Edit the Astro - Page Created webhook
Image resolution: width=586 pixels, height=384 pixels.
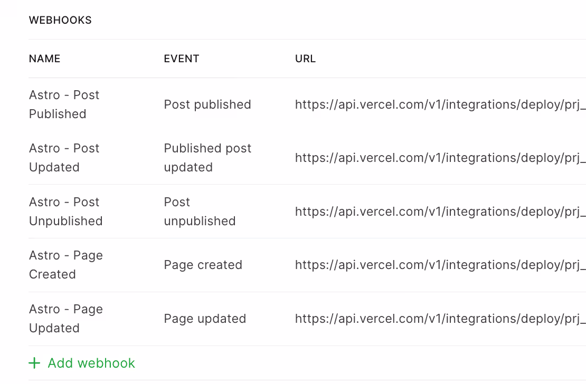66,265
